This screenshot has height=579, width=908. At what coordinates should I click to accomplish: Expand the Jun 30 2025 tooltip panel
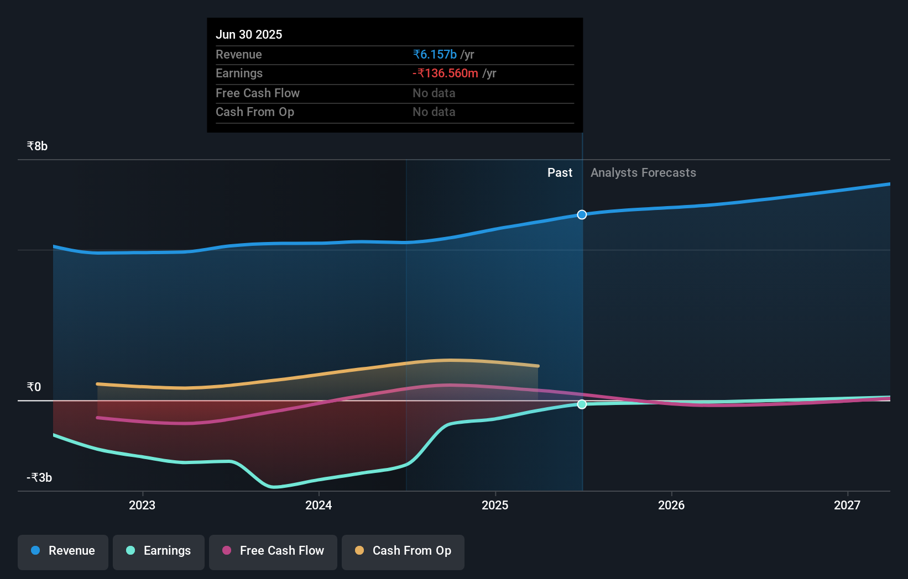point(394,75)
